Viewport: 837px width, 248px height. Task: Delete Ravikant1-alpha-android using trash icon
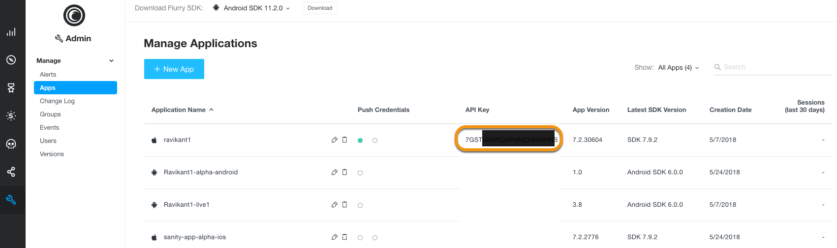click(344, 172)
